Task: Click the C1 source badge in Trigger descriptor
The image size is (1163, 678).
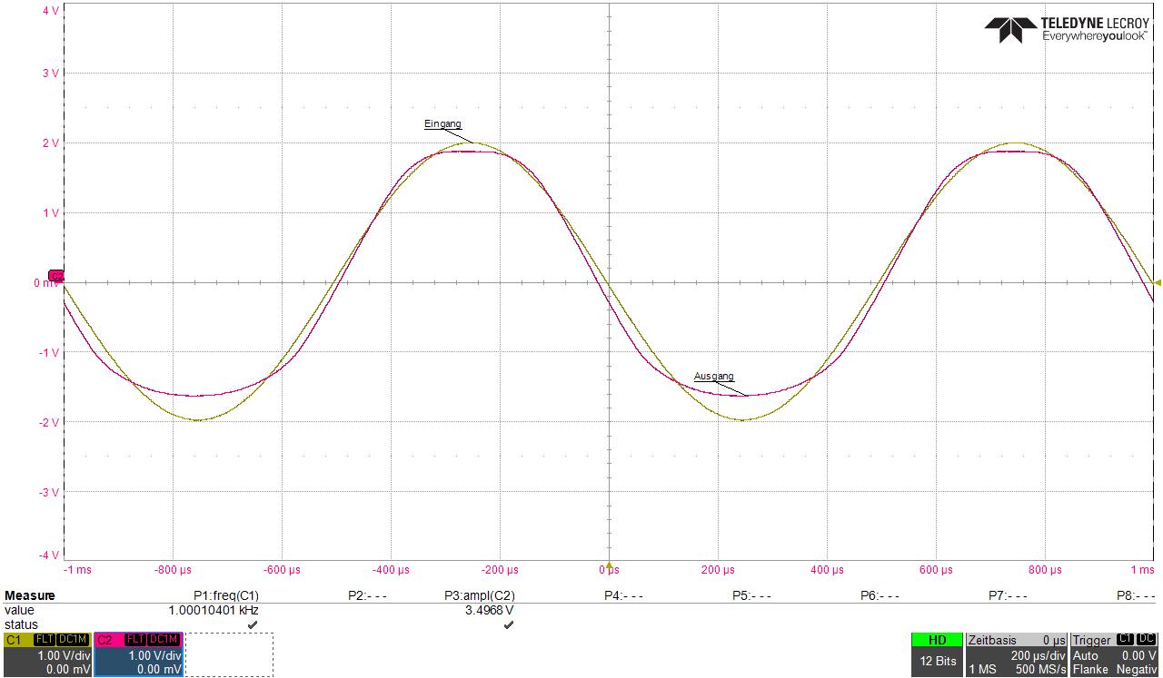Action: click(1125, 639)
